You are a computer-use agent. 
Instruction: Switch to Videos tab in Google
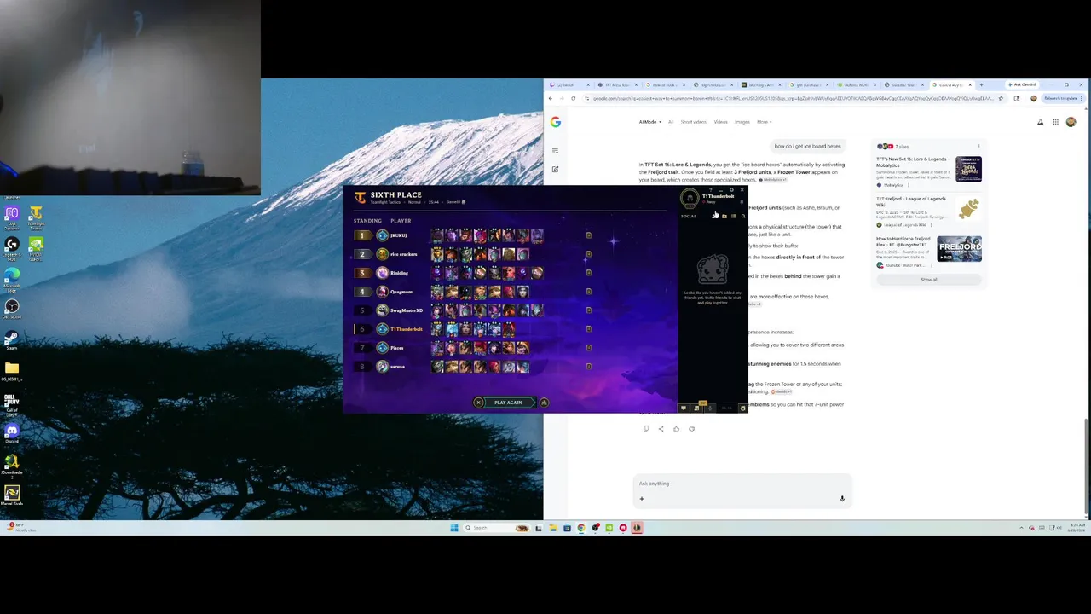(x=721, y=122)
